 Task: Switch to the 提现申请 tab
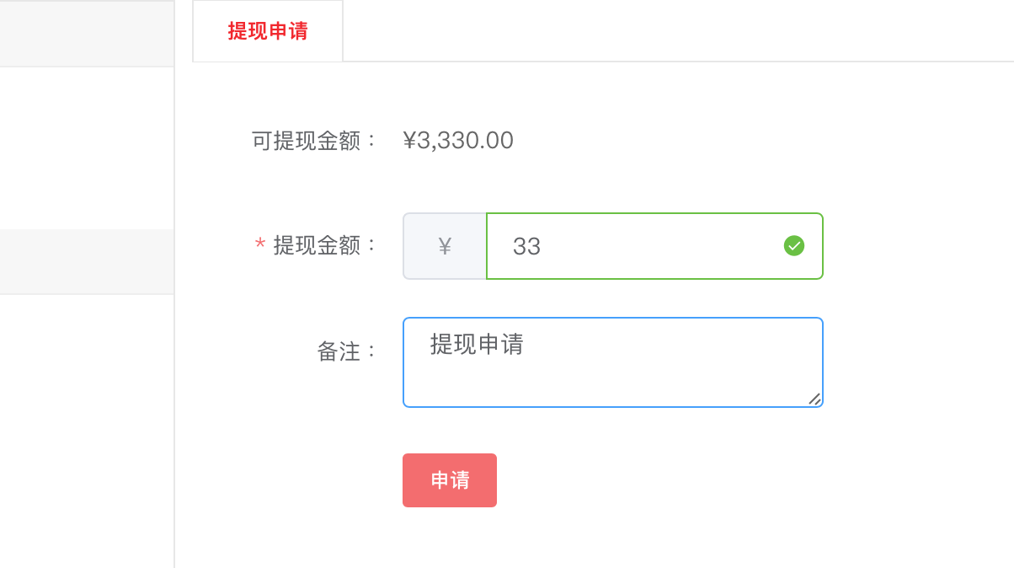coord(268,31)
